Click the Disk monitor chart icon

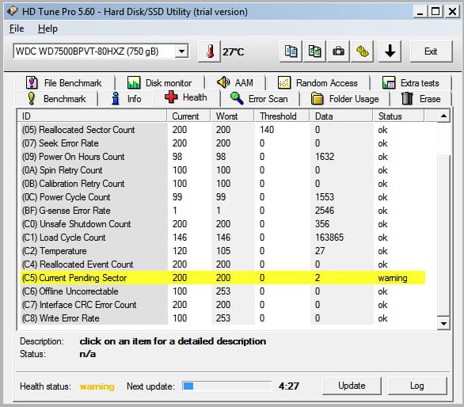134,82
